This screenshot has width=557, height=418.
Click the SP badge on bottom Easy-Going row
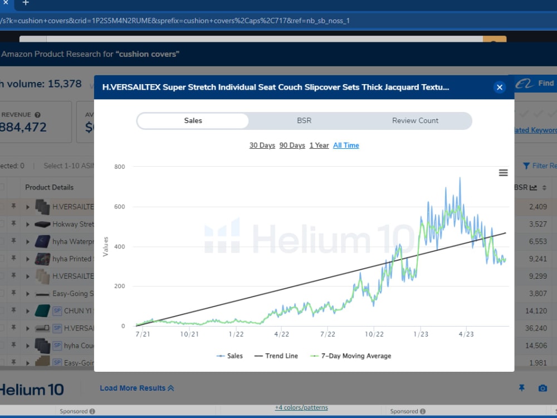tap(57, 363)
